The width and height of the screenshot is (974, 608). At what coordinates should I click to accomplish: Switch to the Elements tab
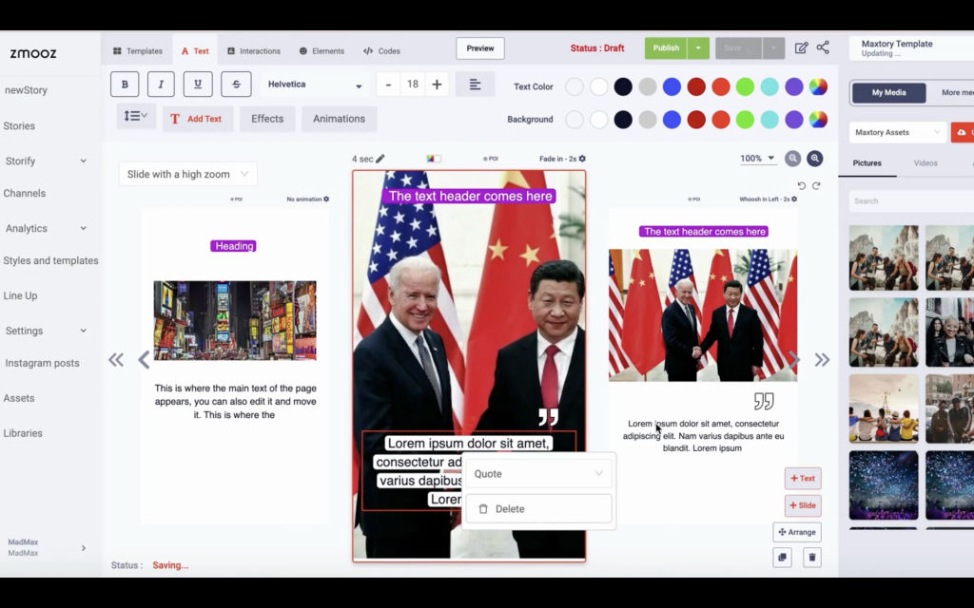[321, 51]
